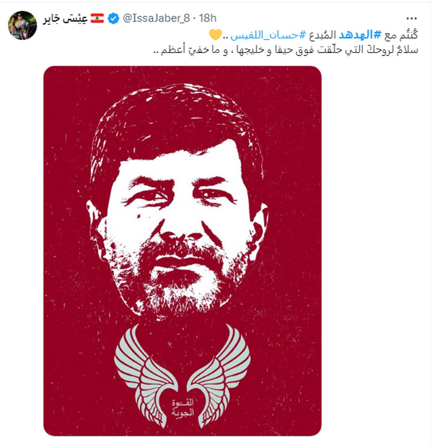Open the author's round profile avatar
Viewport: 431px width, 444px height.
pyautogui.click(x=22, y=25)
